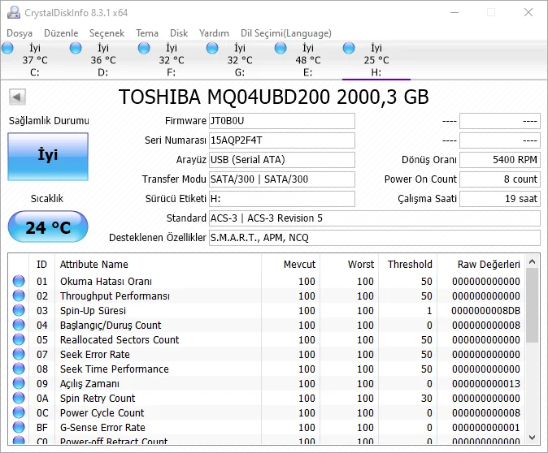
Task: Click previous disk arrow icon
Action: [16, 97]
